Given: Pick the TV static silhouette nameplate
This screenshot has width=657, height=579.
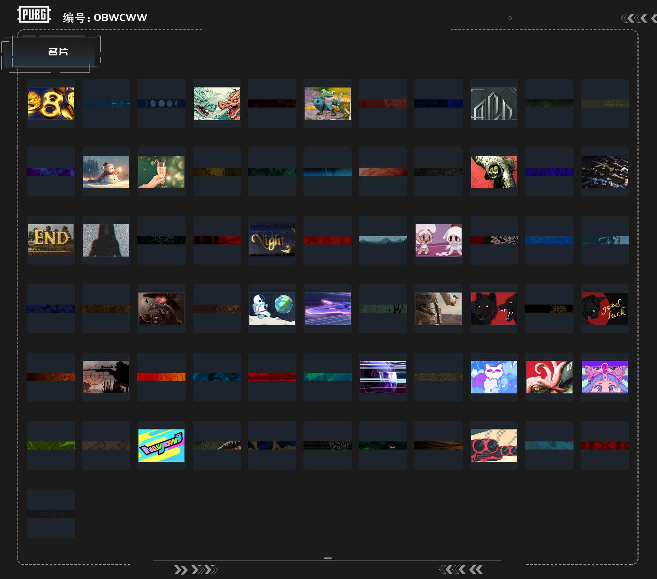Looking at the screenshot, I should pos(106,240).
